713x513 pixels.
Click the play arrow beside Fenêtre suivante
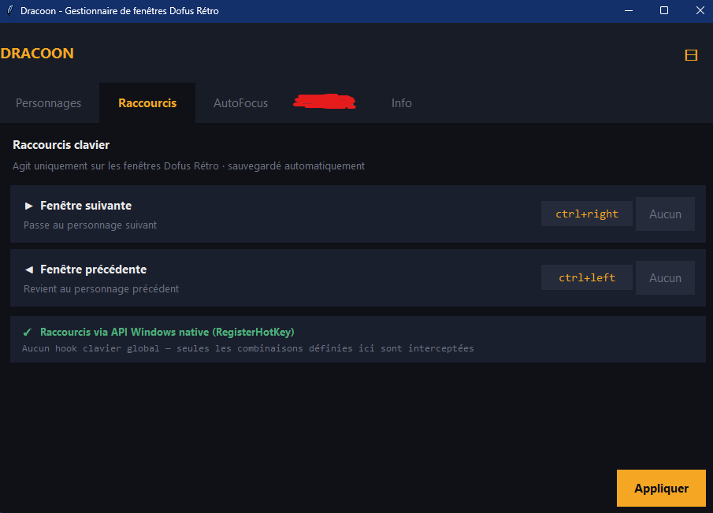click(28, 206)
